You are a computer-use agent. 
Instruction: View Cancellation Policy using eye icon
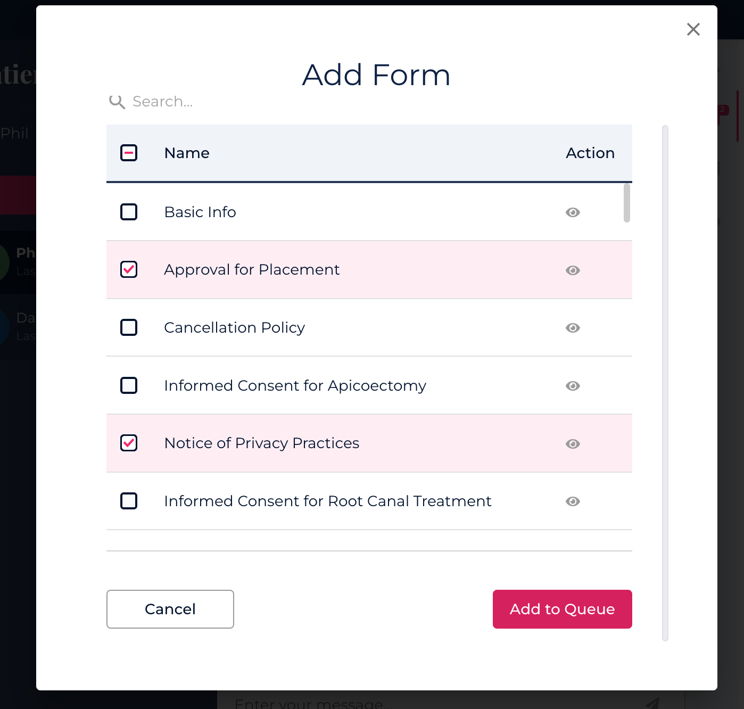click(573, 328)
